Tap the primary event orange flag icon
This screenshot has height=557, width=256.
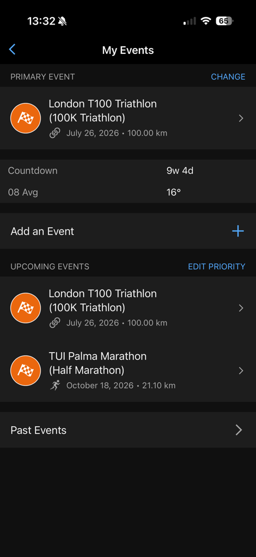tap(26, 118)
